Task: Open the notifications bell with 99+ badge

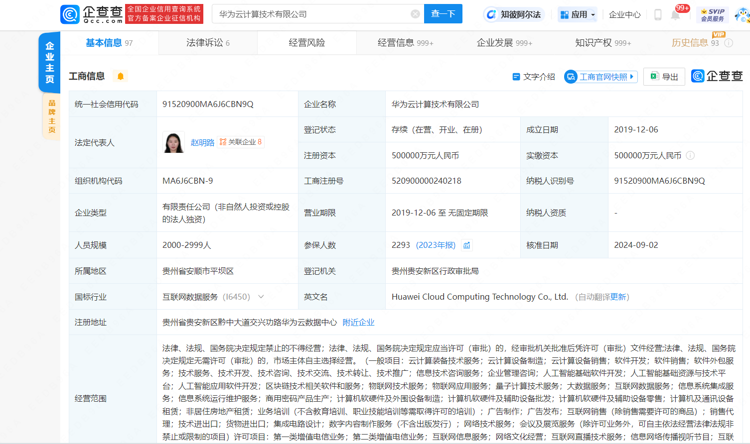Action: click(x=676, y=14)
